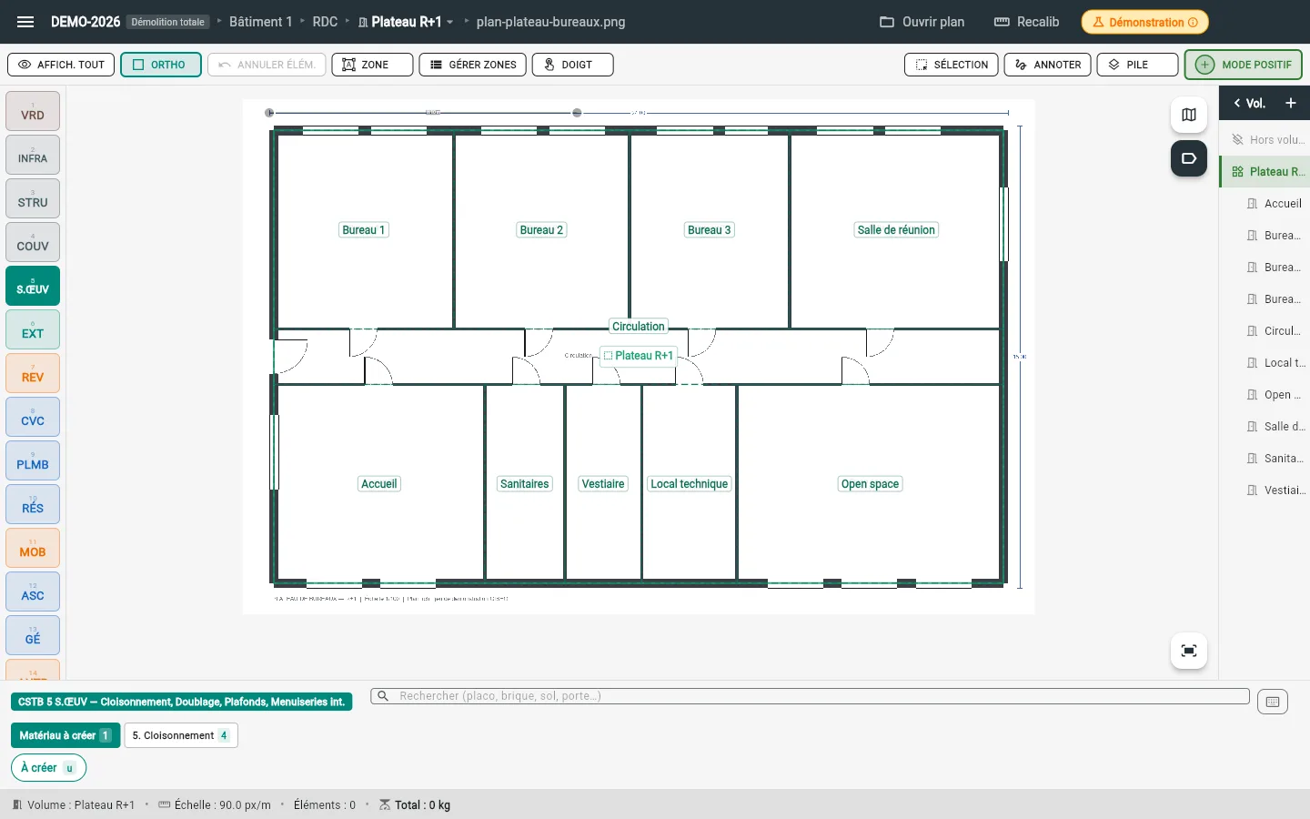The height and width of the screenshot is (819, 1310).
Task: Open Matériau à créer tab
Action: click(65, 735)
